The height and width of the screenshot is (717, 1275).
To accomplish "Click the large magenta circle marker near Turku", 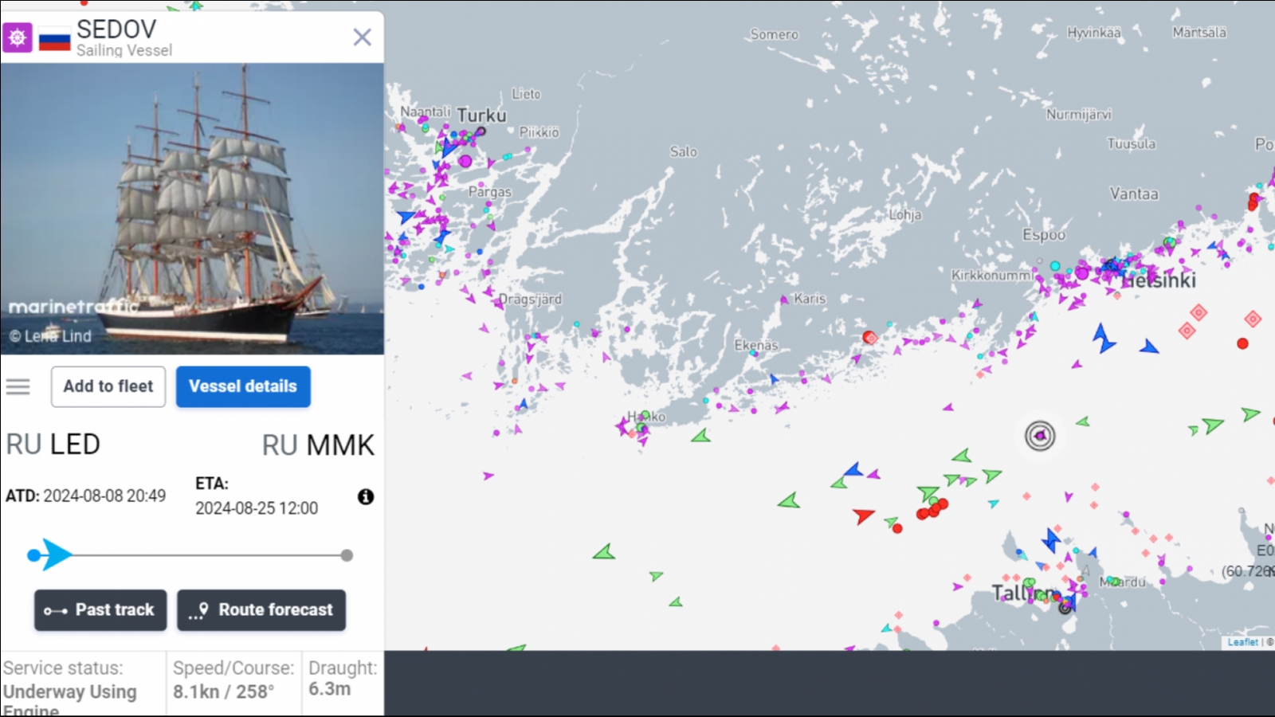I will 465,162.
